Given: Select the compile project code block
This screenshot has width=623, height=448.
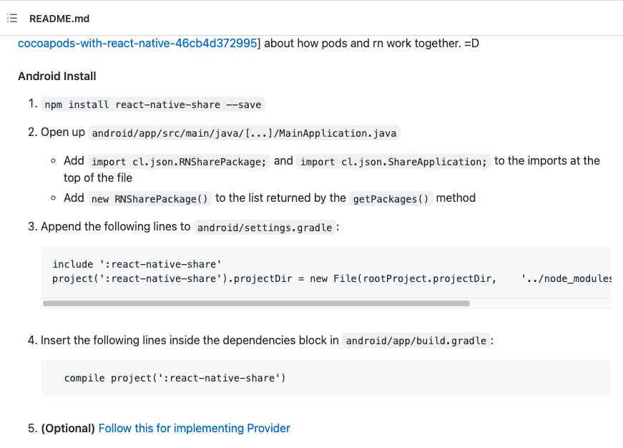Looking at the screenshot, I should [176, 378].
